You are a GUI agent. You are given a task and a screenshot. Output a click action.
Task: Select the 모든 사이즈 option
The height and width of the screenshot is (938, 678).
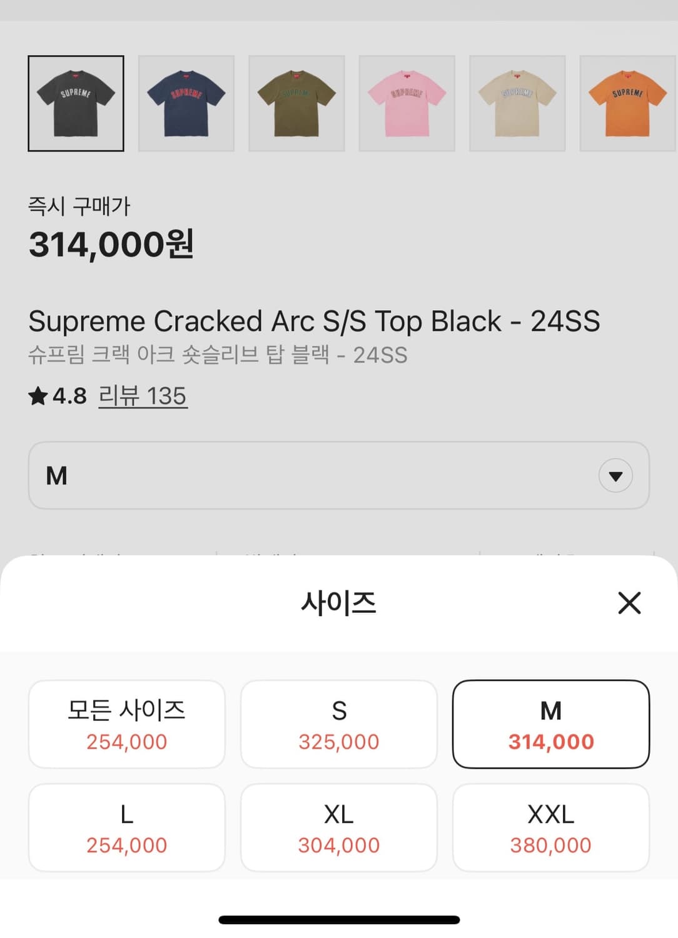(127, 724)
